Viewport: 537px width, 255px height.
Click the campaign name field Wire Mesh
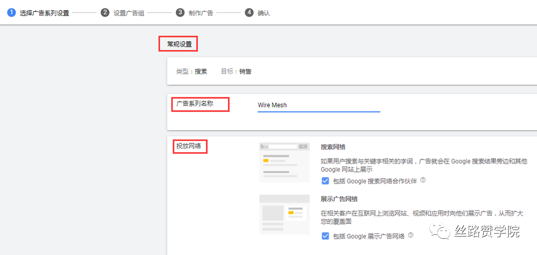tap(319, 105)
